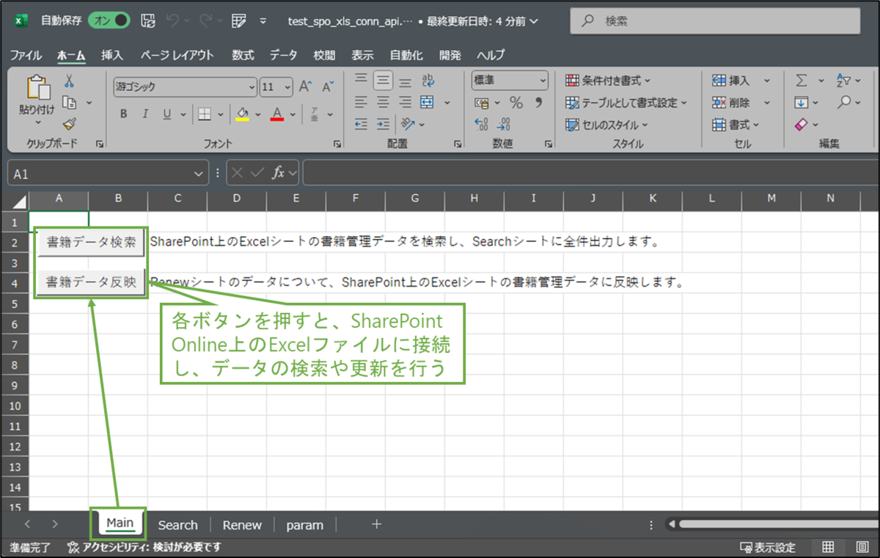Screen dimensions: 880x558
Task: Open the font dialog launcher in フォント group
Action: pos(337,144)
